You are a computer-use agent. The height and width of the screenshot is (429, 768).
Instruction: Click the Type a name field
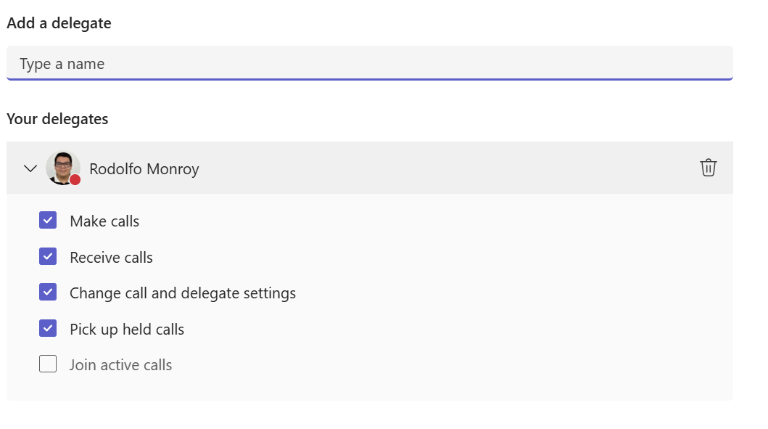(369, 63)
